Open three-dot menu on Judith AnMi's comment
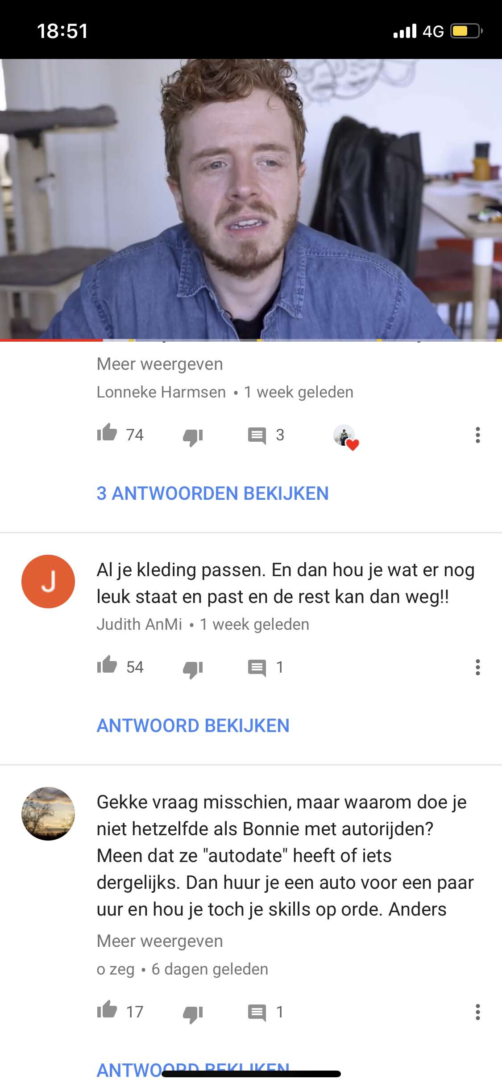Screen dimensions: 502x1088 pos(477,667)
